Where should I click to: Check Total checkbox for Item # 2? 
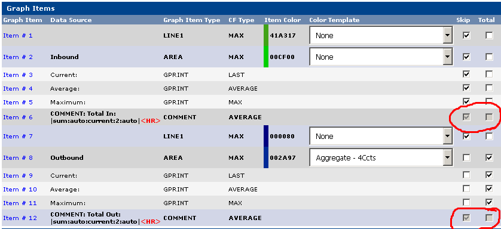point(489,57)
